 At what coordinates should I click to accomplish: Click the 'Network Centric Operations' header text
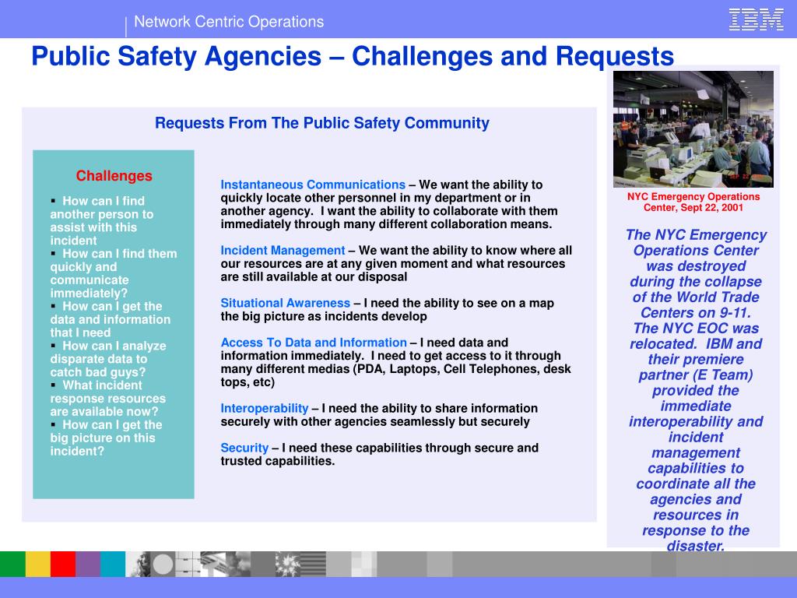point(229,22)
